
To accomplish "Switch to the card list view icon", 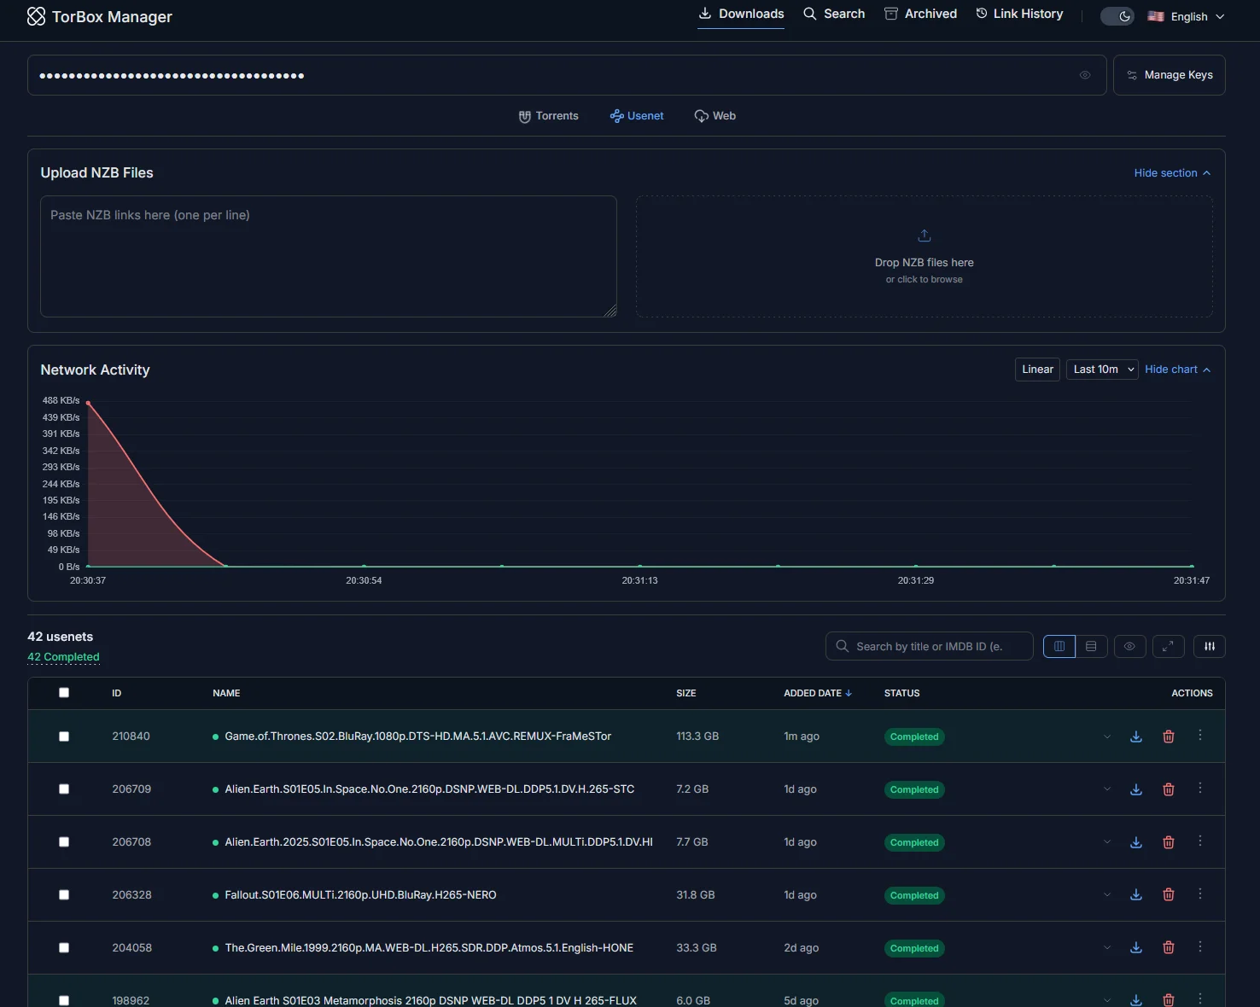I will 1091,646.
